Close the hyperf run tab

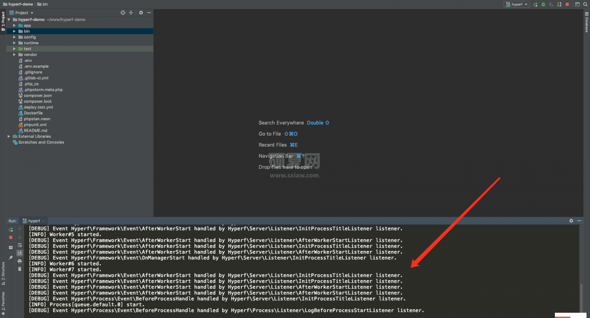(x=44, y=221)
